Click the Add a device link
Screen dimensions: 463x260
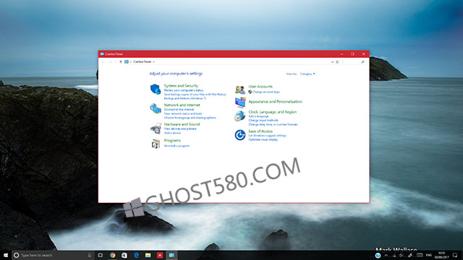172,133
